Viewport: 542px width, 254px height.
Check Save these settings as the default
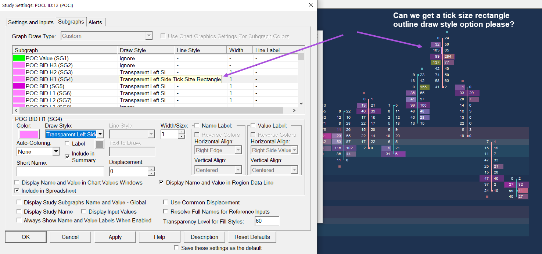pyautogui.click(x=176, y=248)
